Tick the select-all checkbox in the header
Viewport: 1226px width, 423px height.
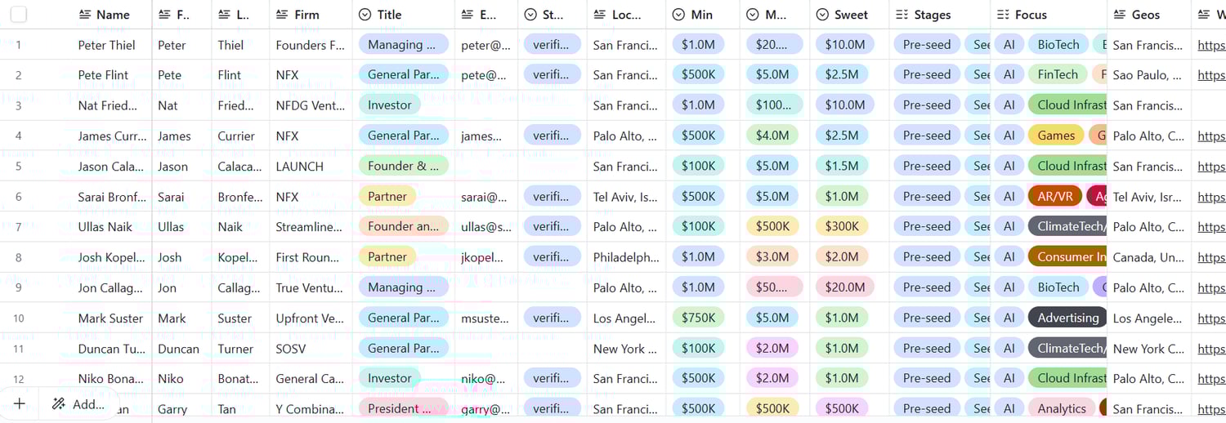pyautogui.click(x=19, y=14)
